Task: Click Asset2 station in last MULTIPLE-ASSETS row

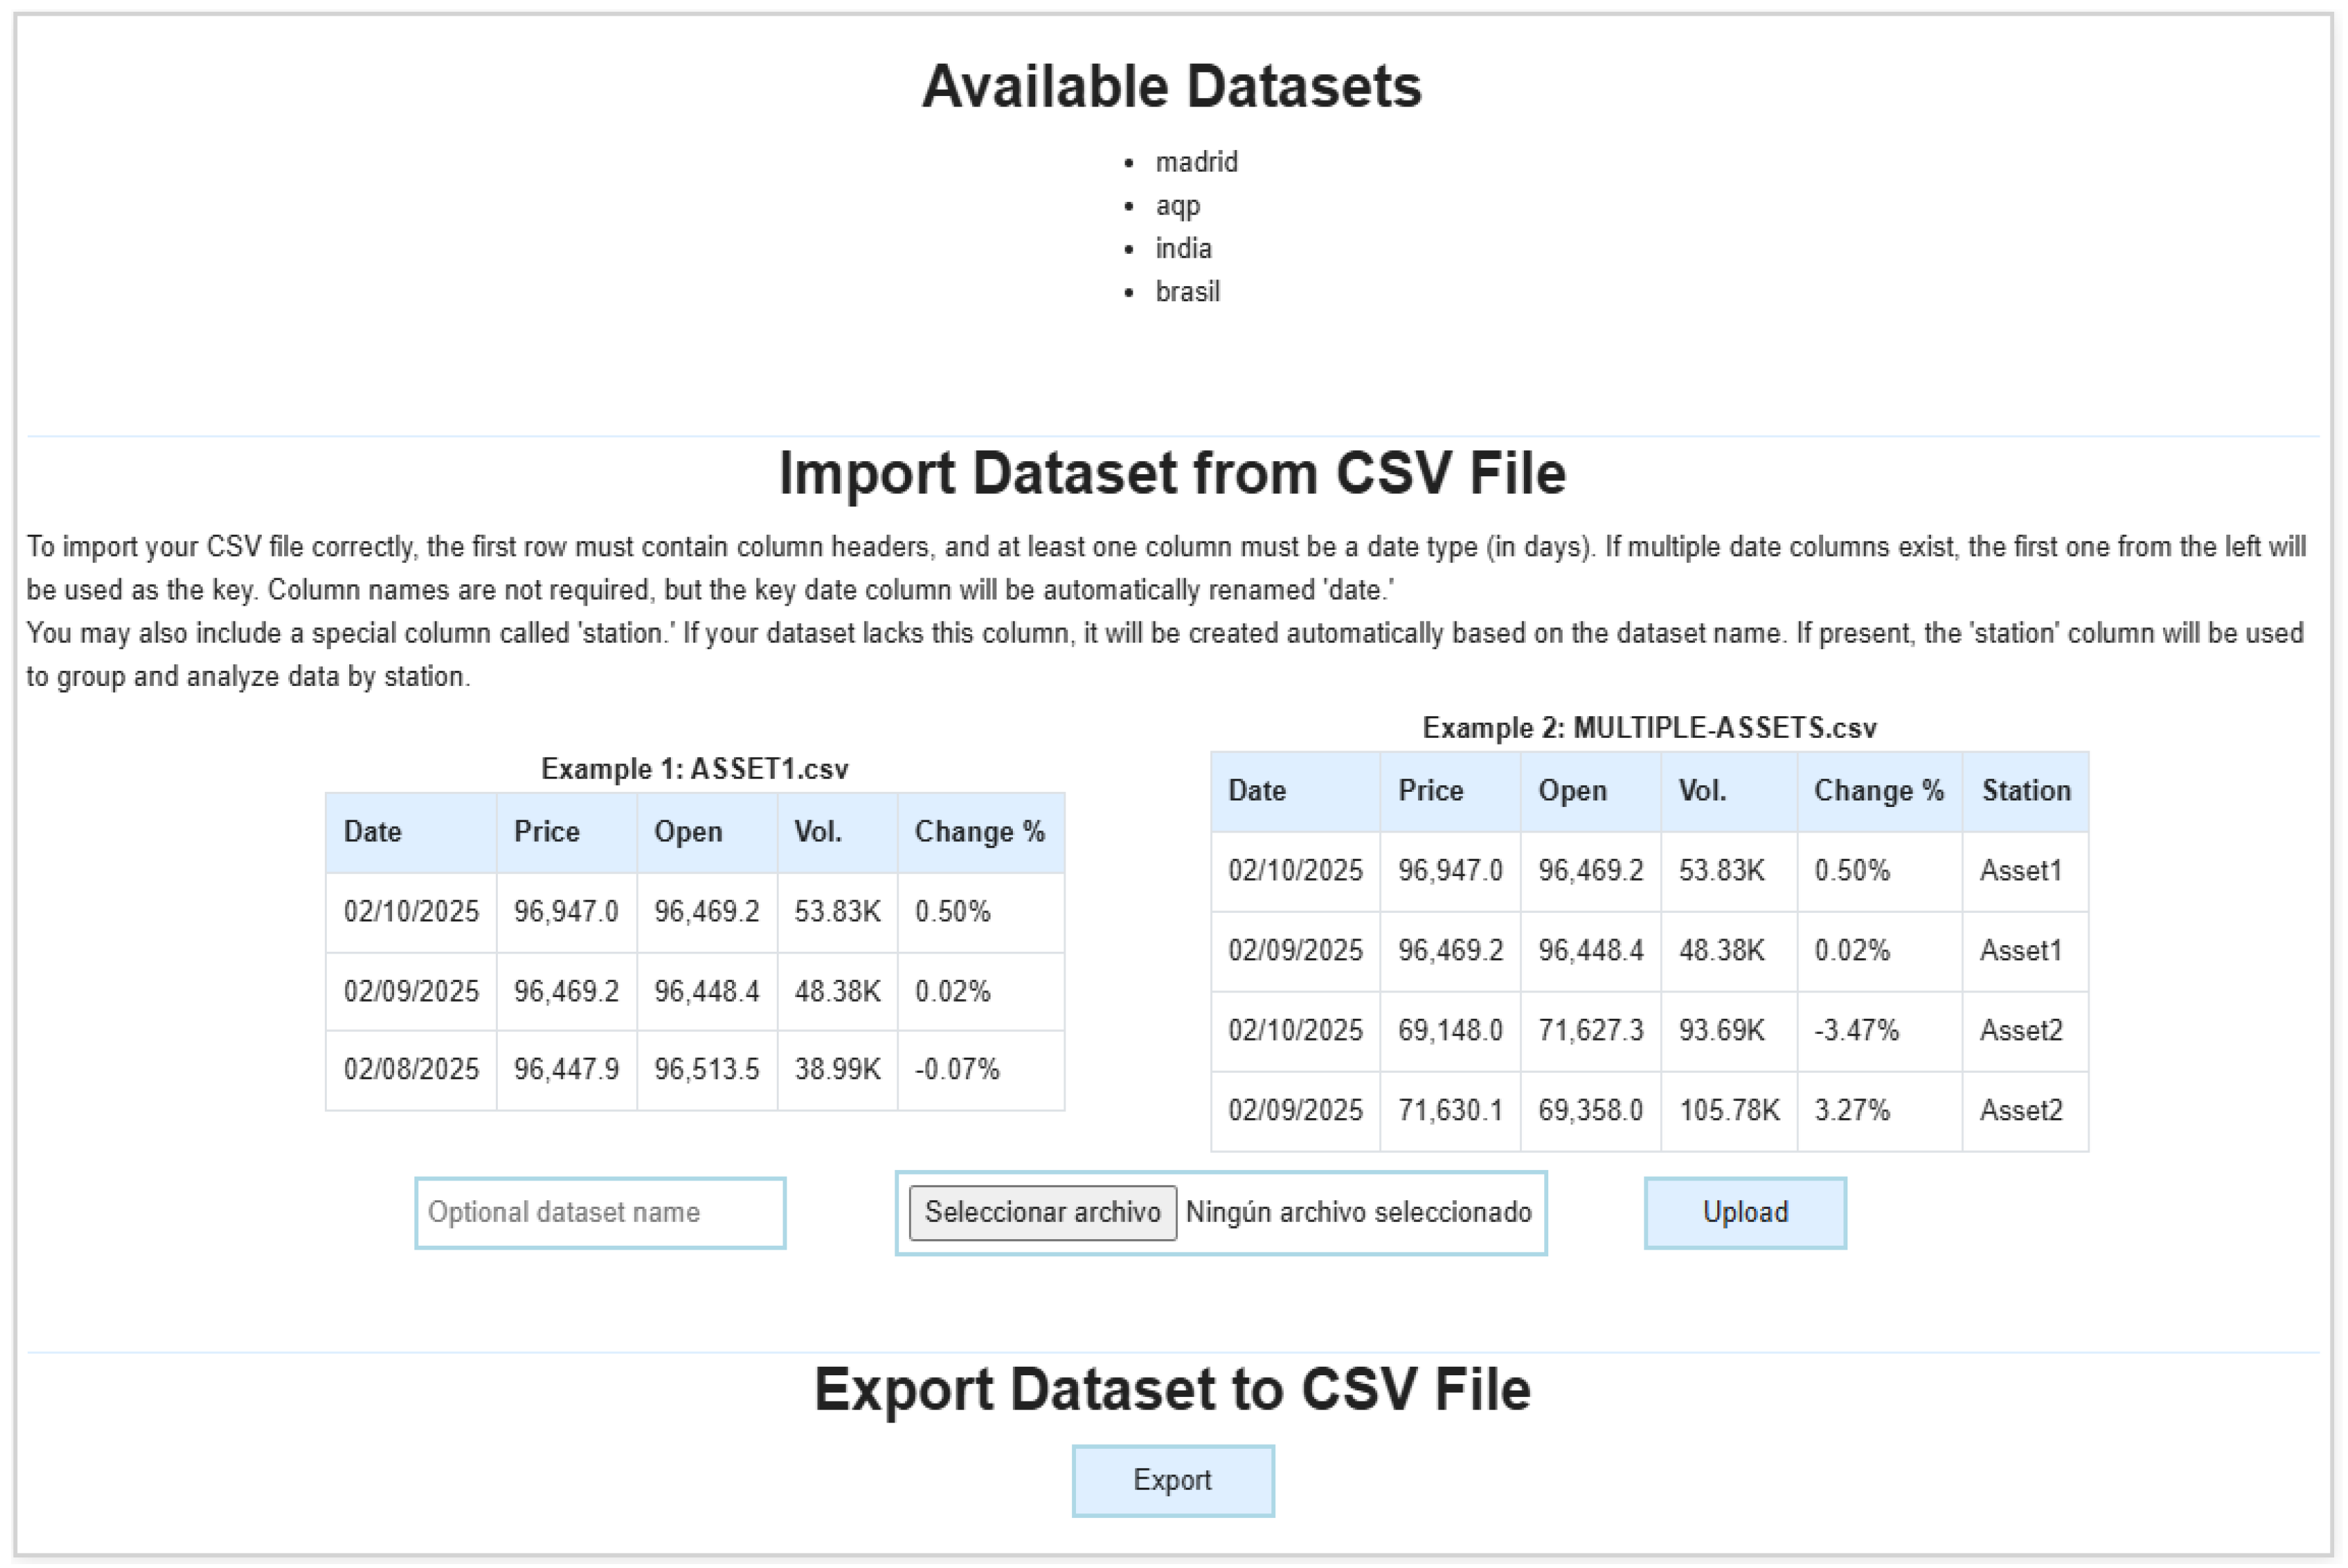Action: pyautogui.click(x=2025, y=1111)
